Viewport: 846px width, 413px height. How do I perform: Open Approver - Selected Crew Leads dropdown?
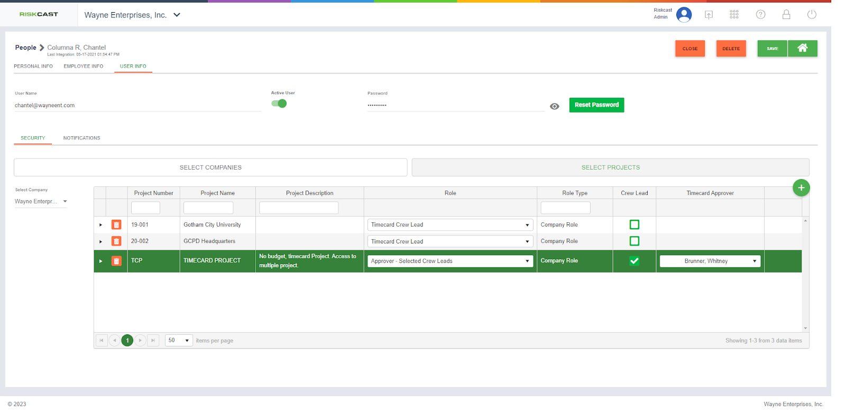450,261
